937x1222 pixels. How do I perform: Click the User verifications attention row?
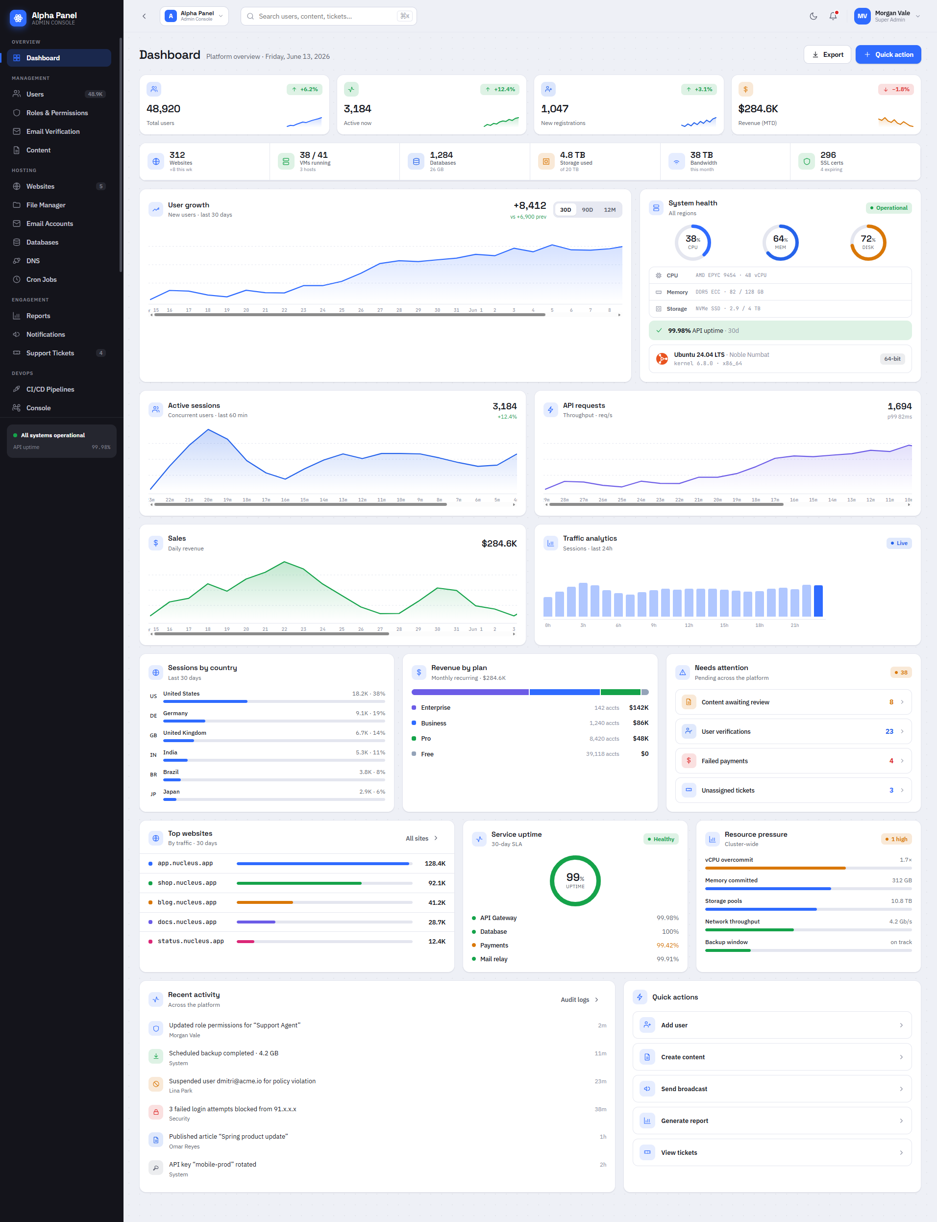[793, 731]
